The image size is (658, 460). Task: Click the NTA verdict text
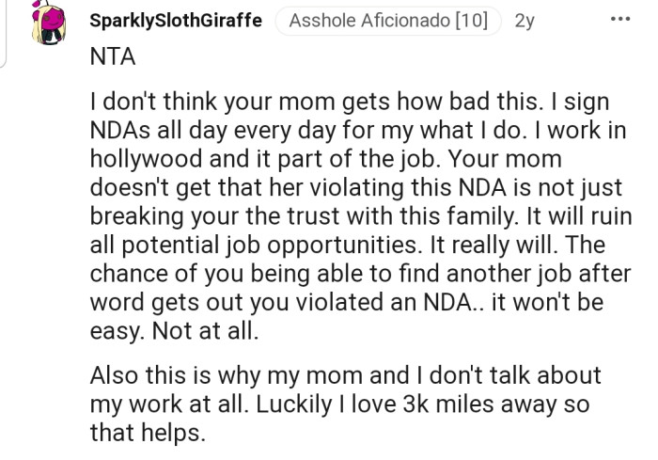coord(113,56)
